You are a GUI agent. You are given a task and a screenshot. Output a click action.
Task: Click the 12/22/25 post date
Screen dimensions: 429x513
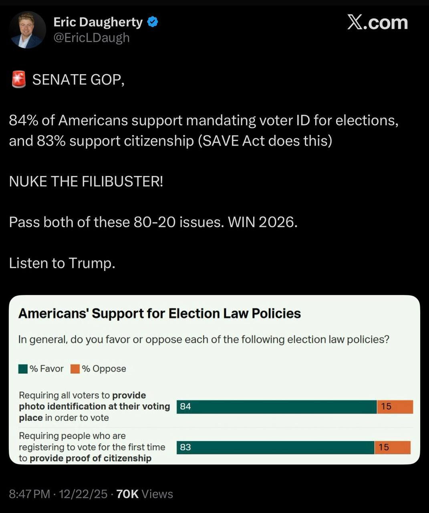pyautogui.click(x=83, y=494)
